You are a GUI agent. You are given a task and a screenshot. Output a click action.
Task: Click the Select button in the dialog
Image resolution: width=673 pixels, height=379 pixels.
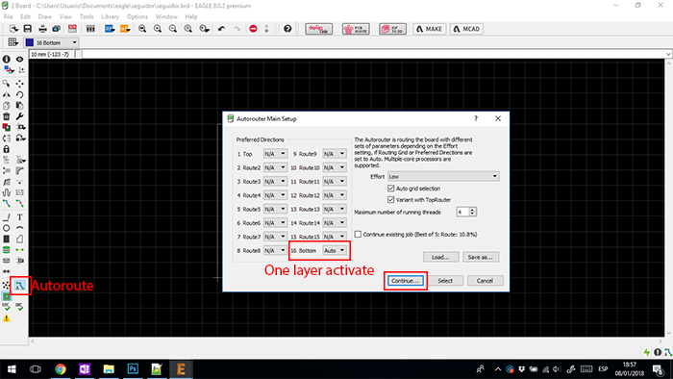tap(445, 281)
